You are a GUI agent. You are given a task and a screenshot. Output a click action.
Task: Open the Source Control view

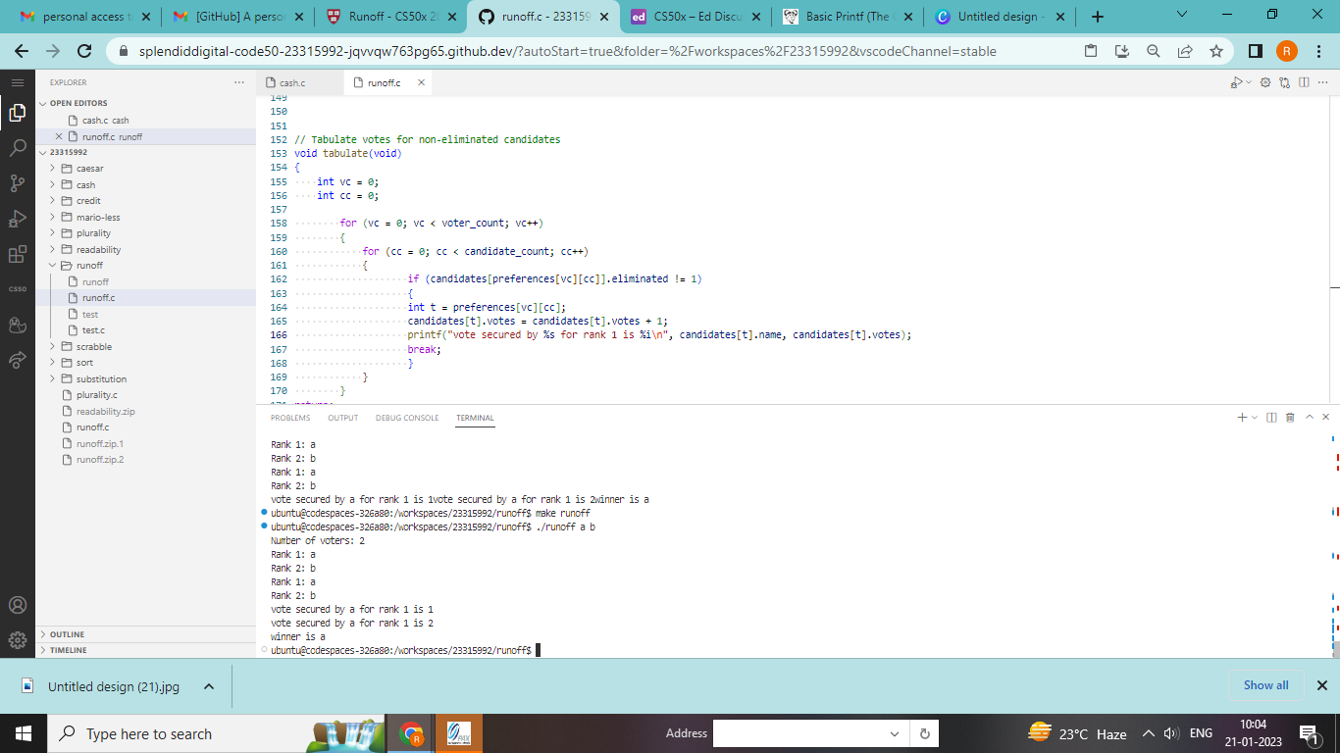coord(18,183)
